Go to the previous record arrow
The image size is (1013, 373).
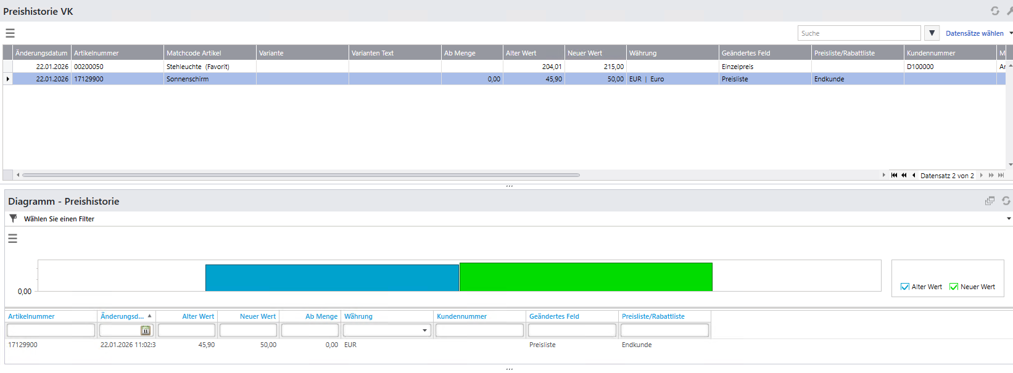point(914,176)
